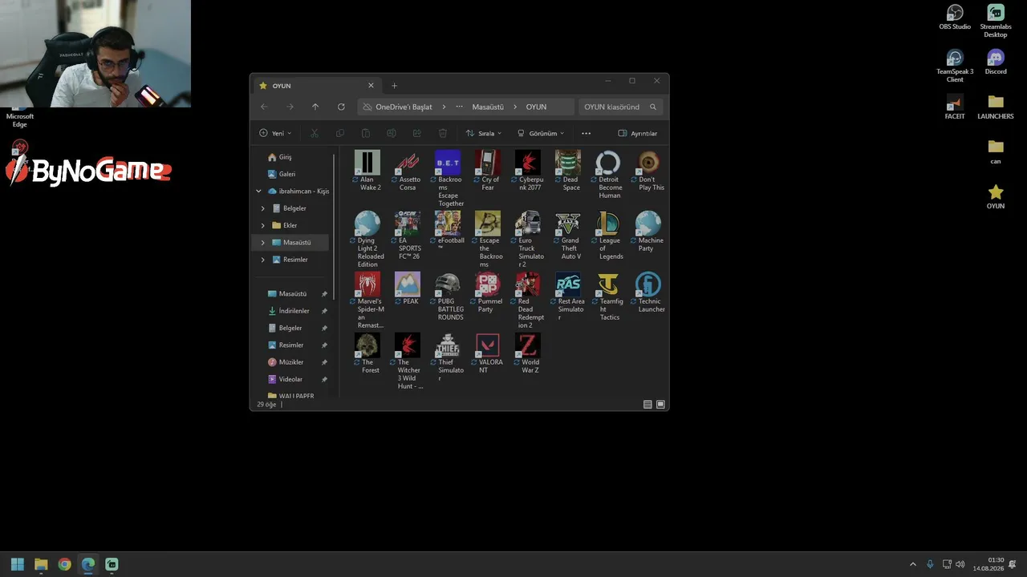Select the Grand Theft Auto V icon

pyautogui.click(x=568, y=224)
